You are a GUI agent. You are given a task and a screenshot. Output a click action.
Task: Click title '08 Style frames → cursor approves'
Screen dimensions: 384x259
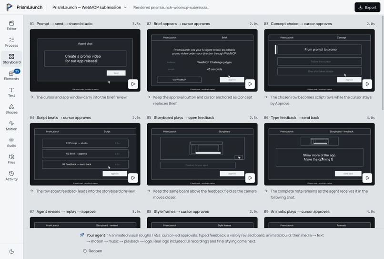pos(178,211)
